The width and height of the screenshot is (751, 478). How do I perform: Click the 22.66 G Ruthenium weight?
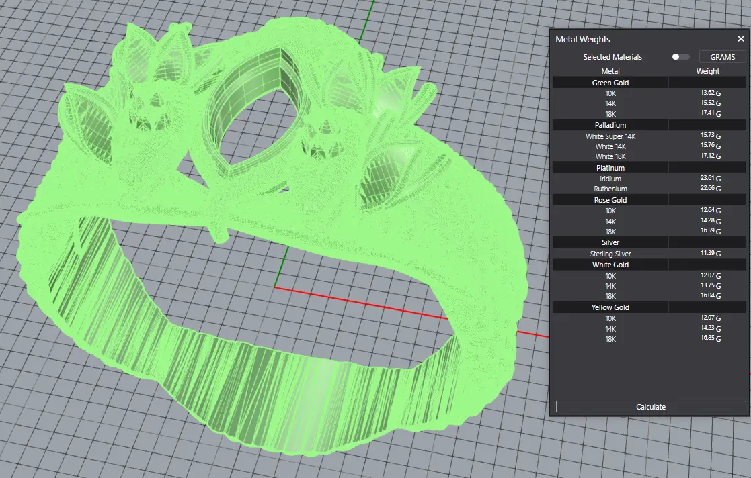tap(711, 189)
